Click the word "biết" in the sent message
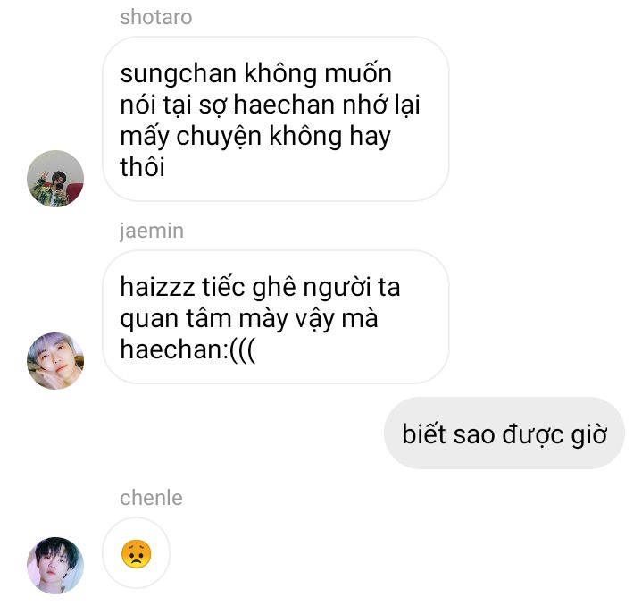This screenshot has height=614, width=642. coord(424,433)
